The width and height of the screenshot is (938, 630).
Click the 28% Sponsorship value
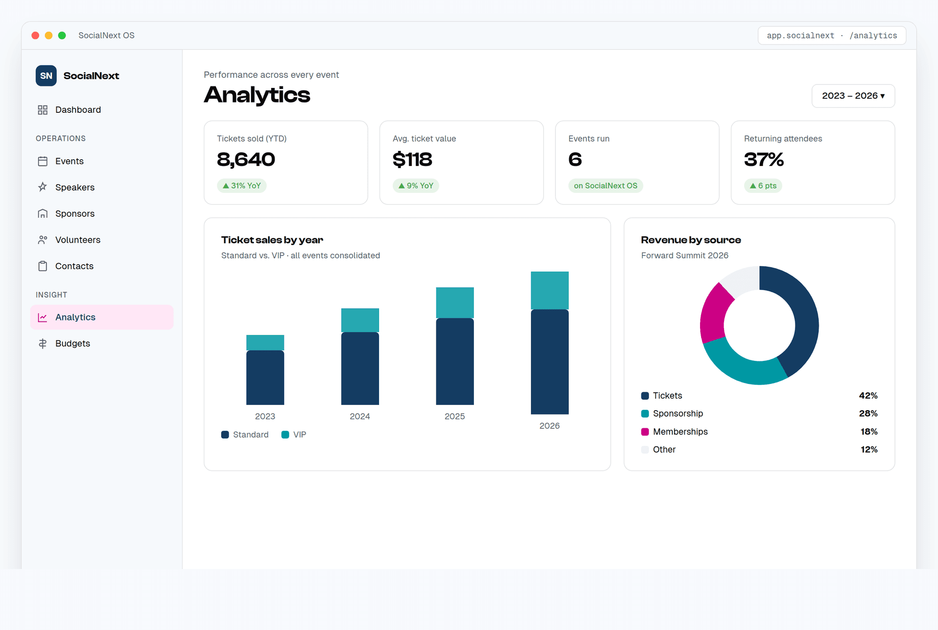(868, 414)
